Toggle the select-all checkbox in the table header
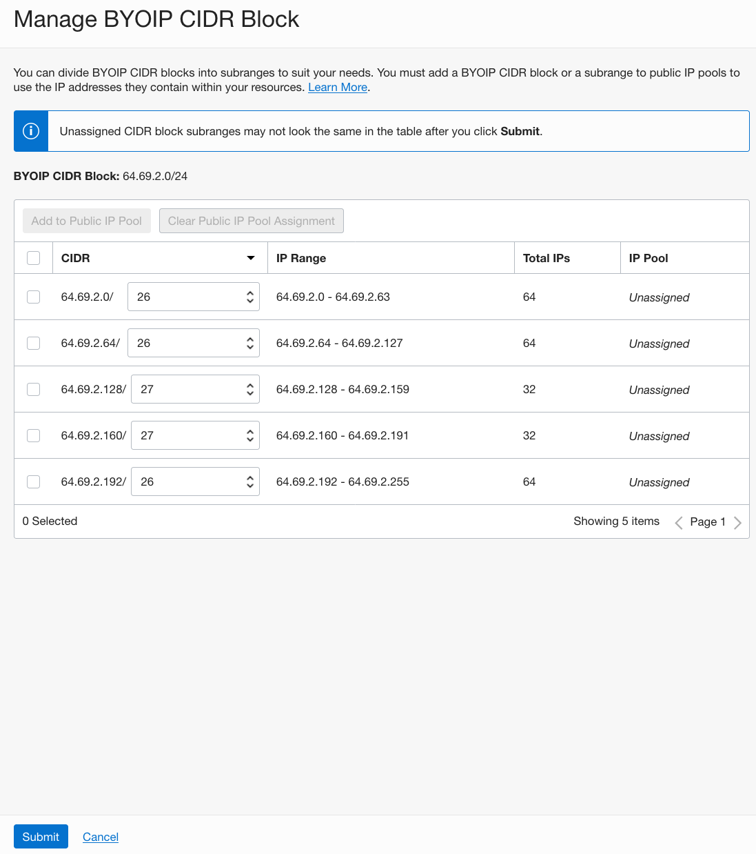The width and height of the screenshot is (756, 854). pyautogui.click(x=33, y=257)
